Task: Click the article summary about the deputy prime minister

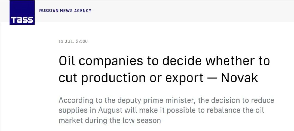Action: click(x=166, y=110)
